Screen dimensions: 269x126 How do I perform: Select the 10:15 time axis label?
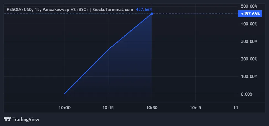(x=108, y=108)
